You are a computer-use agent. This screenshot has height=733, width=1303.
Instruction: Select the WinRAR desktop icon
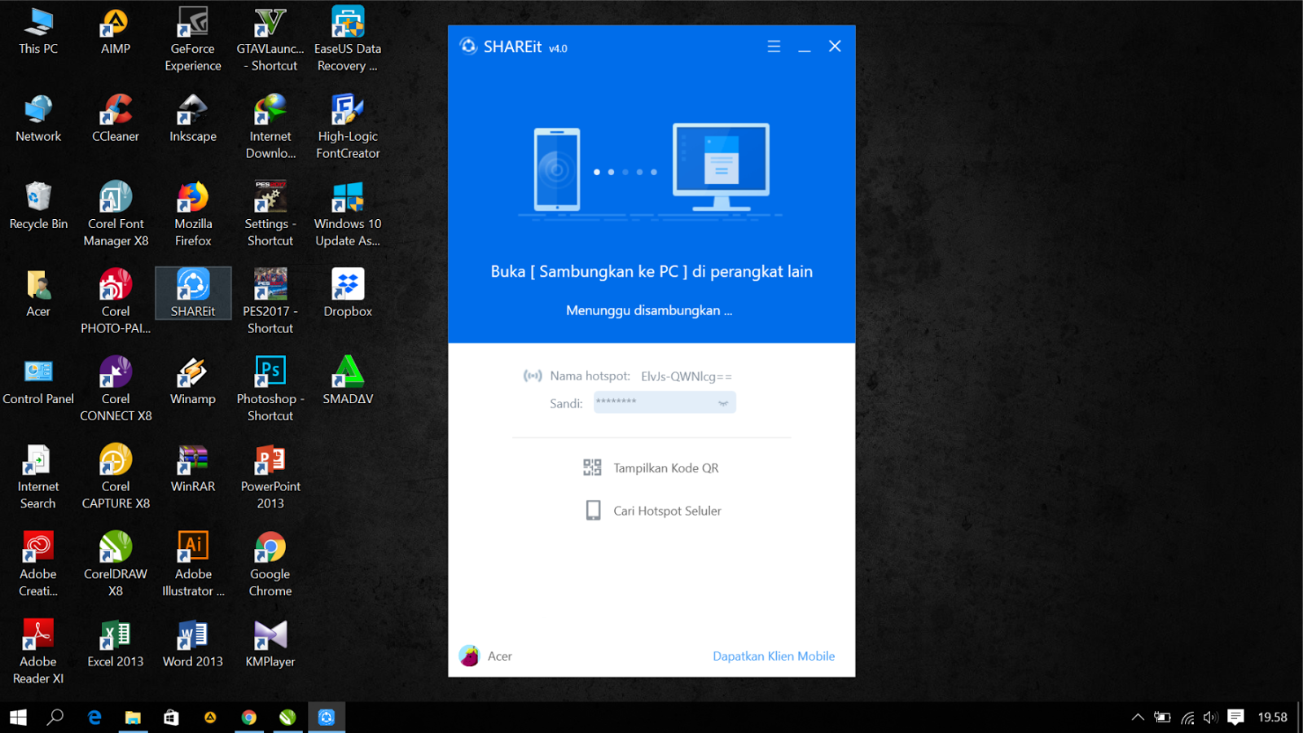pyautogui.click(x=193, y=469)
